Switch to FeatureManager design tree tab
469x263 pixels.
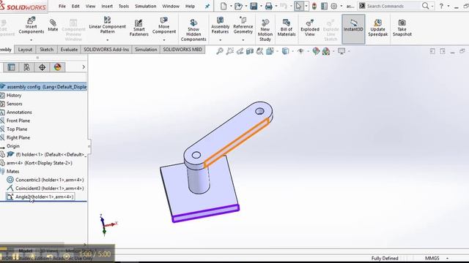point(12,67)
